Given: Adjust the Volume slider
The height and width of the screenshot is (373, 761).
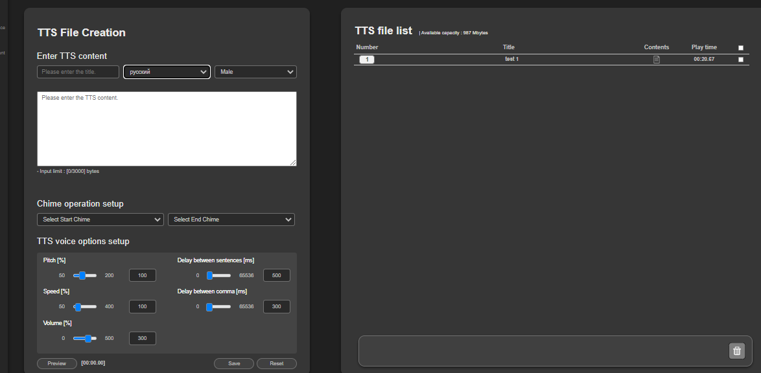Looking at the screenshot, I should (85, 338).
